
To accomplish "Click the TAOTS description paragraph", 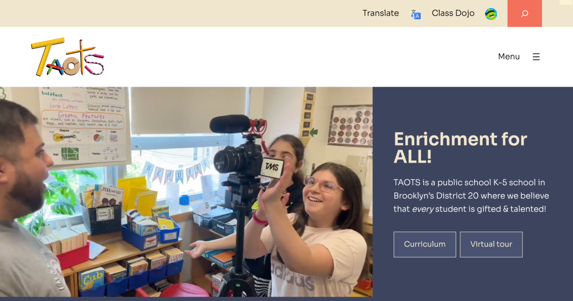I will (471, 196).
